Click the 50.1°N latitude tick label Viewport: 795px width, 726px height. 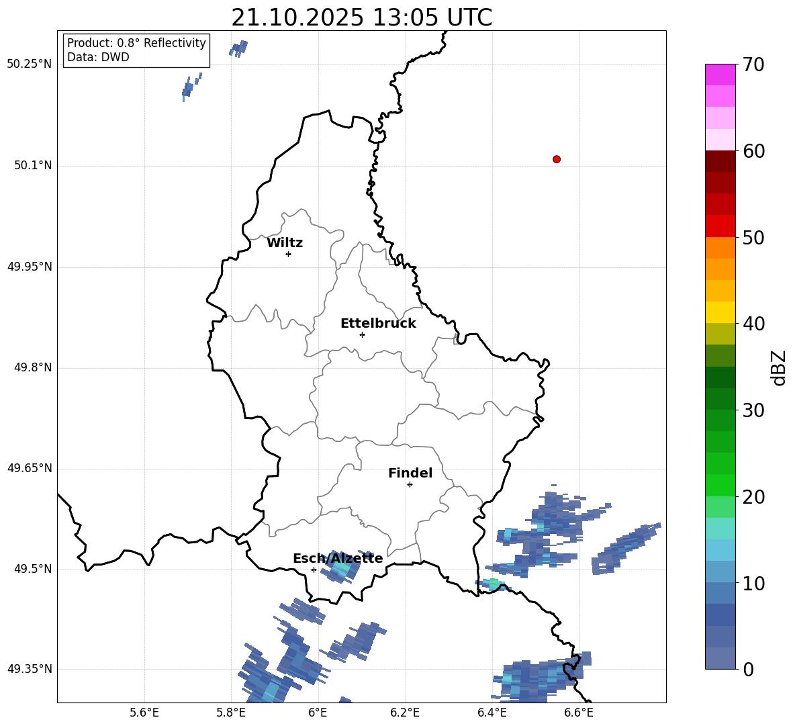pyautogui.click(x=33, y=165)
